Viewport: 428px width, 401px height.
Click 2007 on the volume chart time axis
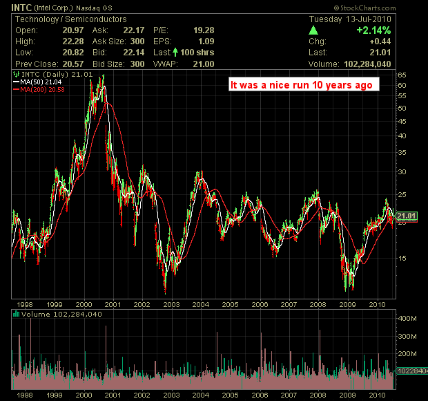[x=289, y=395]
